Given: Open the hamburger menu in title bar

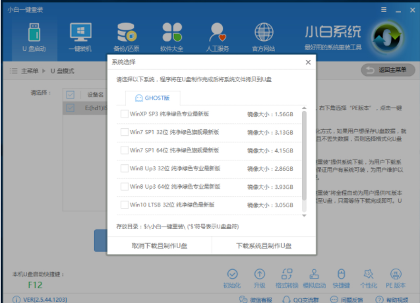Looking at the screenshot, I should pyautogui.click(x=382, y=8).
